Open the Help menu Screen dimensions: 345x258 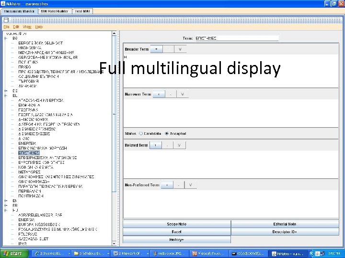[39, 27]
